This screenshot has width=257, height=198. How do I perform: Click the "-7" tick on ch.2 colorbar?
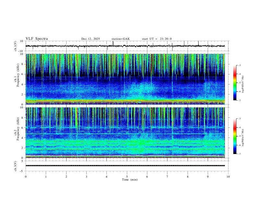[x=239, y=154]
